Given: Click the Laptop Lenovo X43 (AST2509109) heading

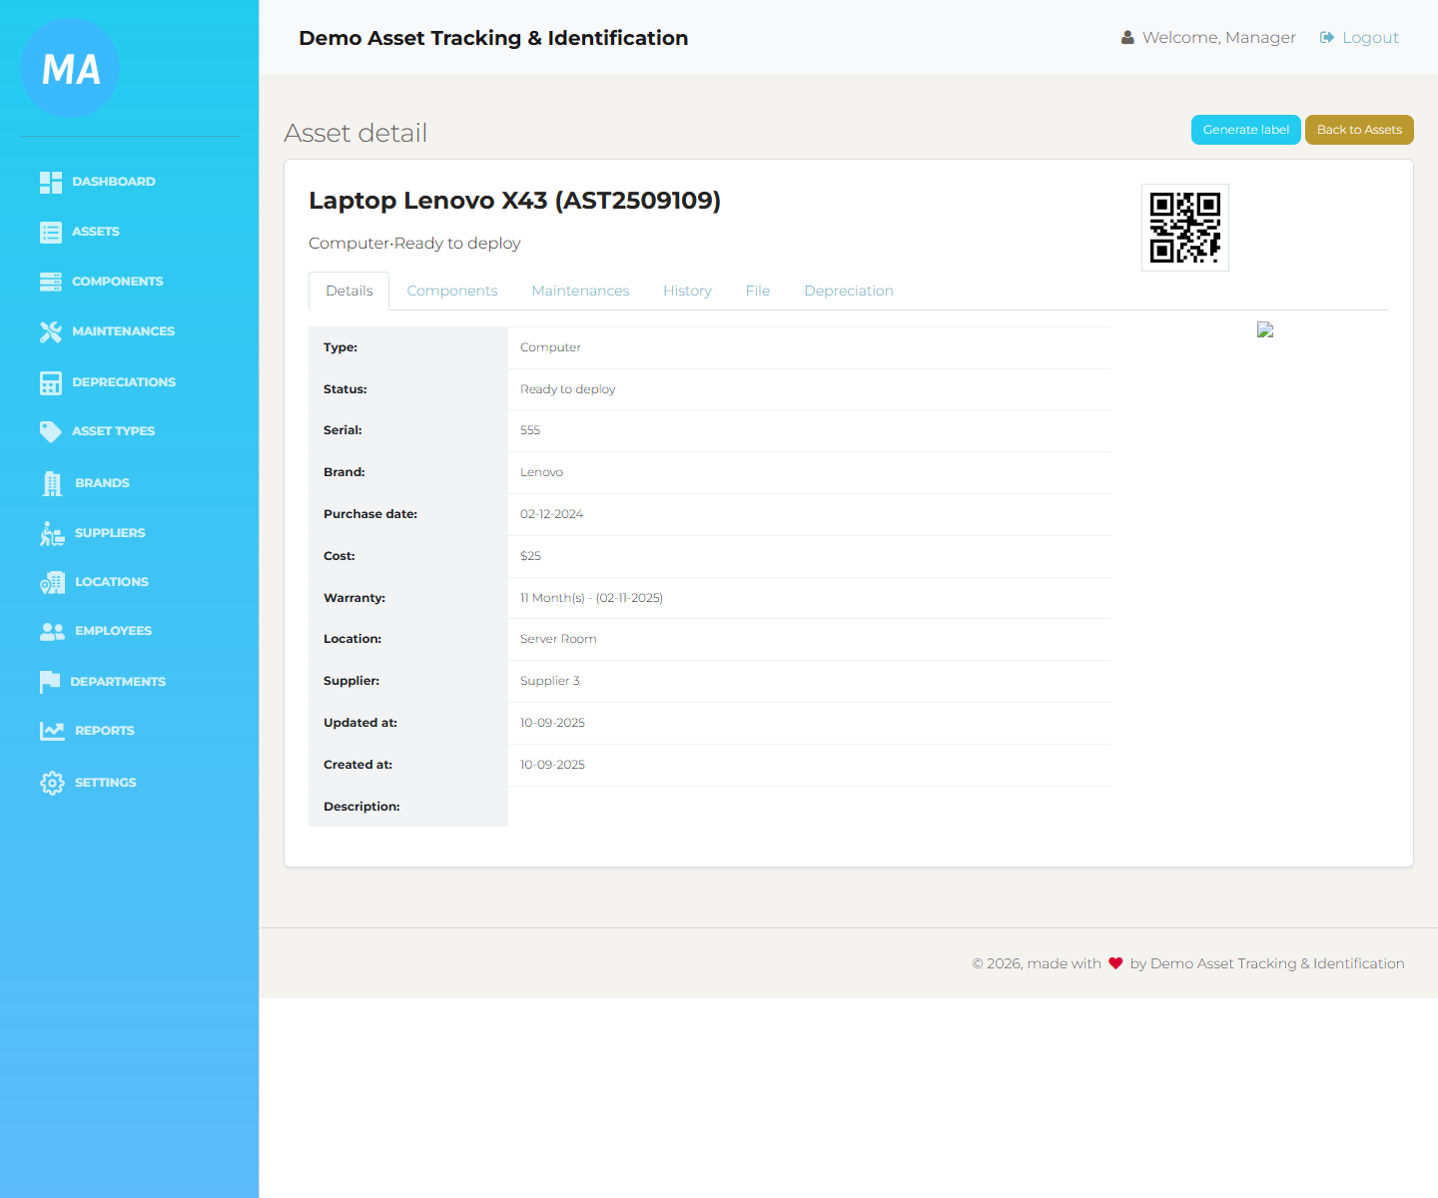Looking at the screenshot, I should [515, 201].
